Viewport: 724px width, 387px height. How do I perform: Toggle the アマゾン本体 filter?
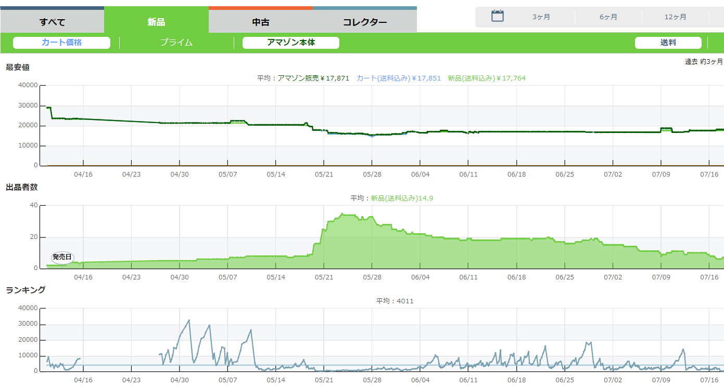(291, 43)
